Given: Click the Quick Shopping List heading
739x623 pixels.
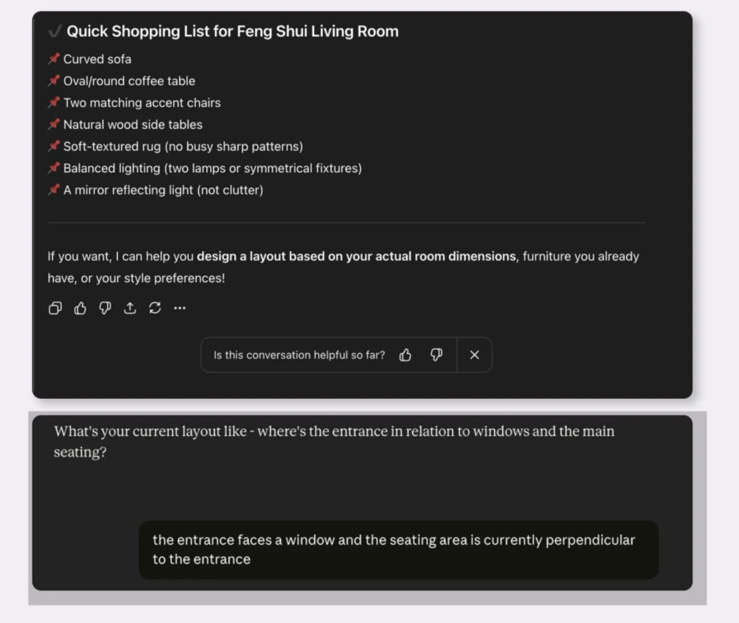Looking at the screenshot, I should [232, 31].
